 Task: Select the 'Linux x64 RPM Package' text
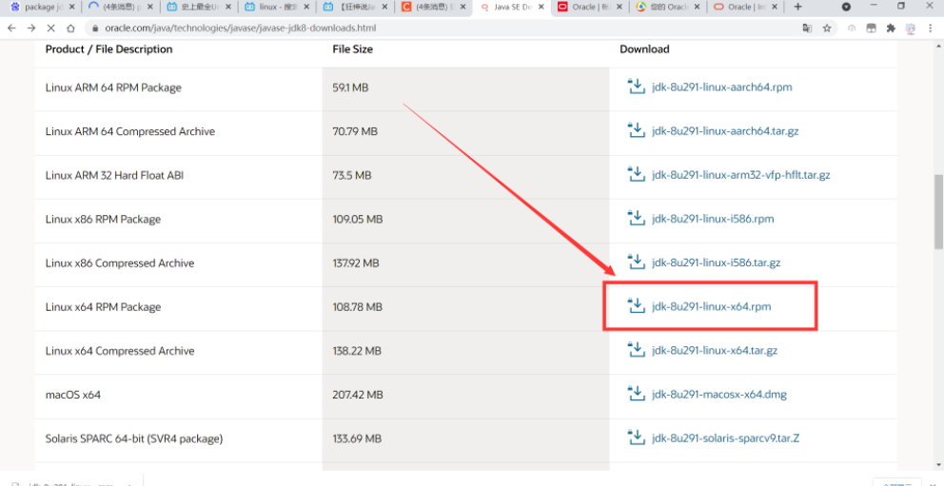click(103, 307)
